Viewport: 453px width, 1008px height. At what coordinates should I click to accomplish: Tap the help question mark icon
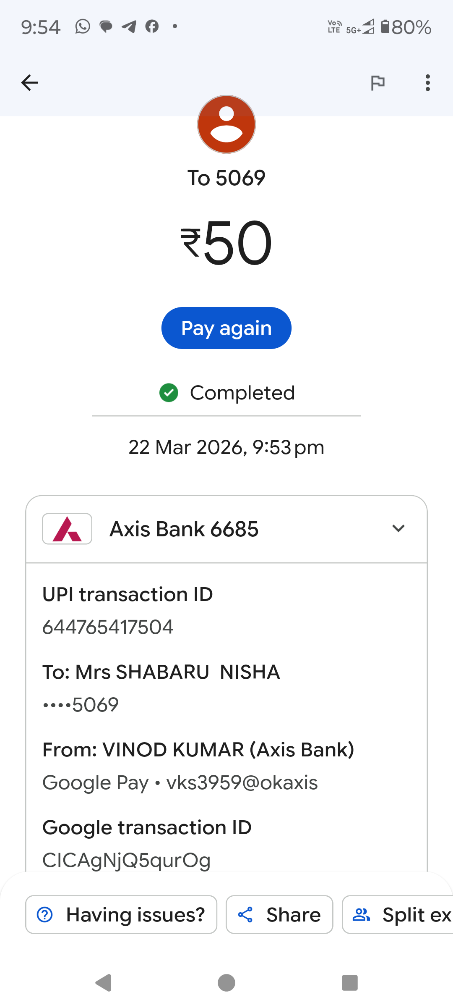(x=45, y=915)
